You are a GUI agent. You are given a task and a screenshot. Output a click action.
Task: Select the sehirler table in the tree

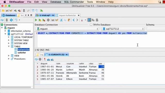pyautogui.click(x=22, y=53)
